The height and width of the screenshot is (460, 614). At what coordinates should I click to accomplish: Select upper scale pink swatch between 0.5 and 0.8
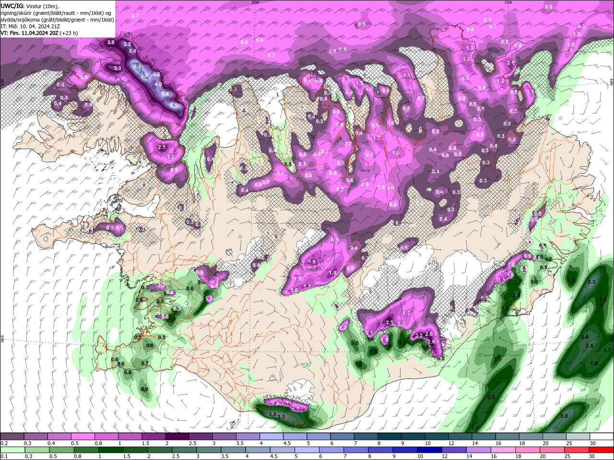point(83,437)
